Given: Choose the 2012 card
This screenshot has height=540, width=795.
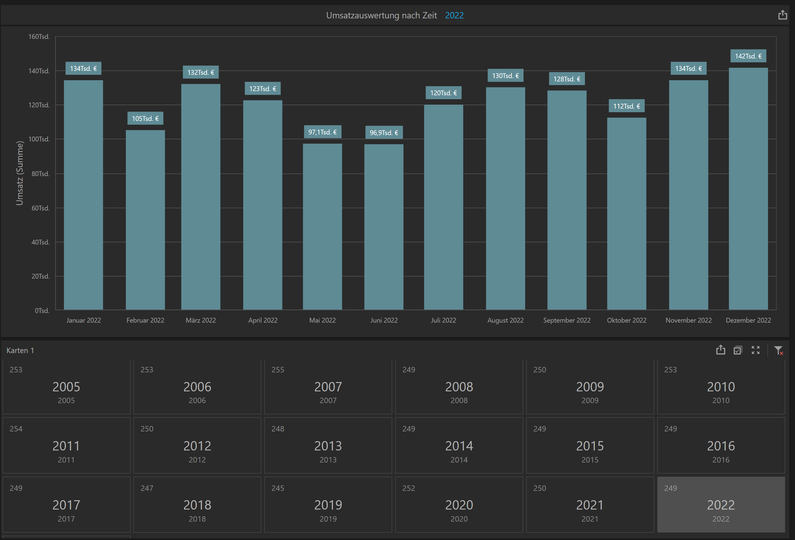Looking at the screenshot, I should pos(197,445).
